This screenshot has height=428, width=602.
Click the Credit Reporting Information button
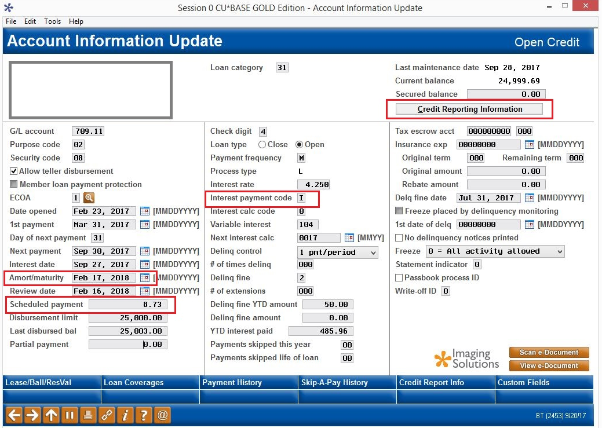click(469, 109)
